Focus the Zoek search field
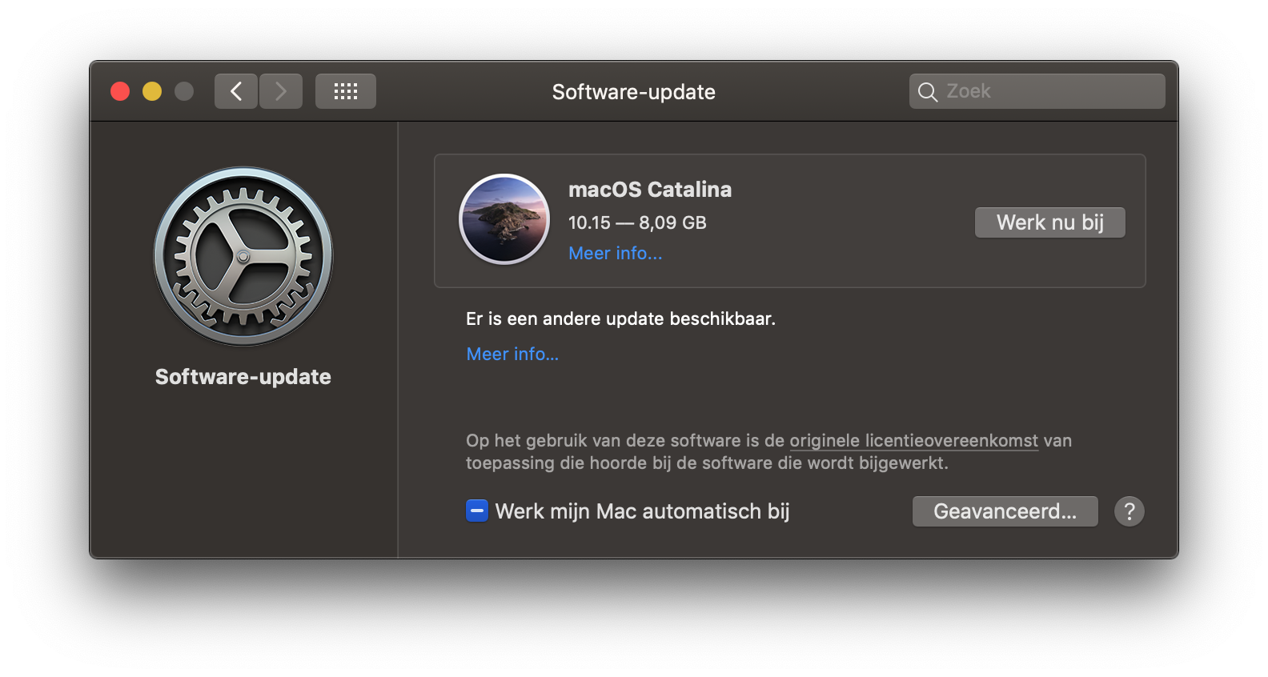The height and width of the screenshot is (677, 1268). click(x=1037, y=91)
